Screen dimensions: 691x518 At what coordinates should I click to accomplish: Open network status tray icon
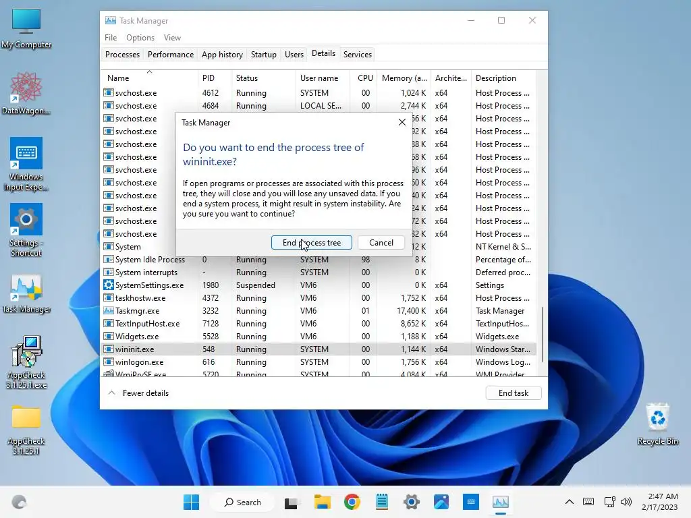[610, 502]
